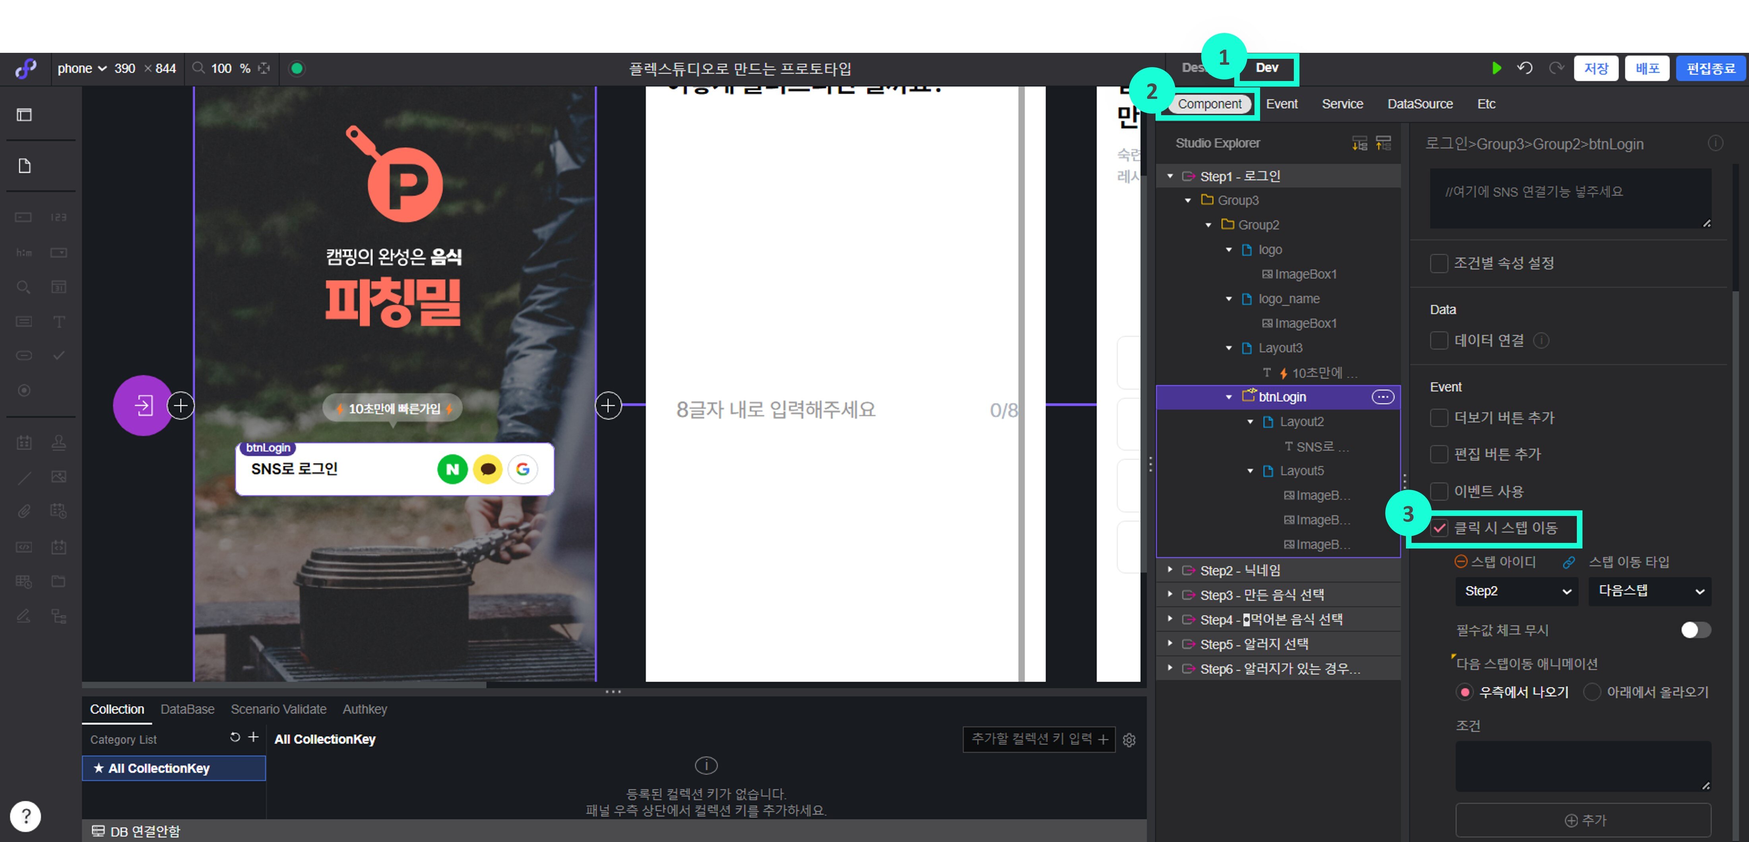Click the 저장 save button
This screenshot has width=1749, height=842.
pyautogui.click(x=1596, y=69)
